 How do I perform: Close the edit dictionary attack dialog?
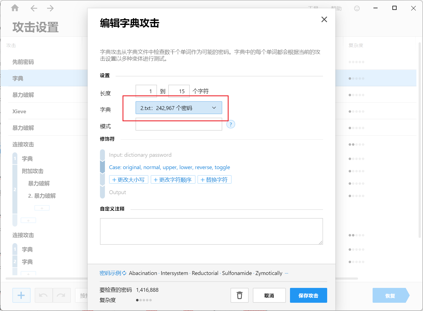pos(324,19)
